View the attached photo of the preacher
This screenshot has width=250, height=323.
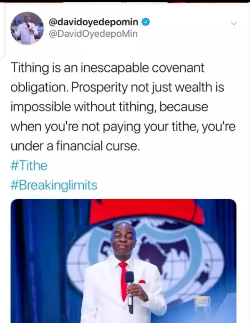pos(123,261)
